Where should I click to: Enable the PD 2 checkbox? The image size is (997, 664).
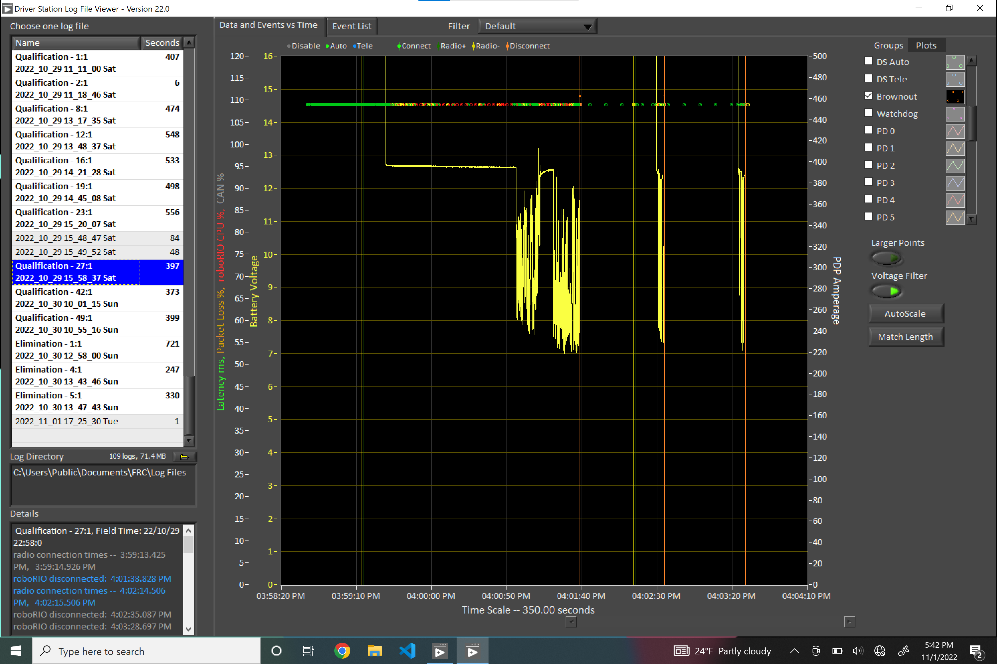point(868,165)
